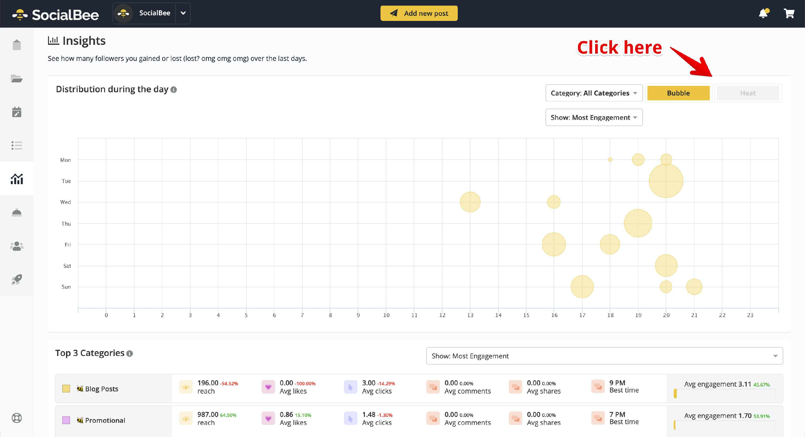Click the Insights page heading
This screenshot has width=805, height=437.
pyautogui.click(x=84, y=41)
